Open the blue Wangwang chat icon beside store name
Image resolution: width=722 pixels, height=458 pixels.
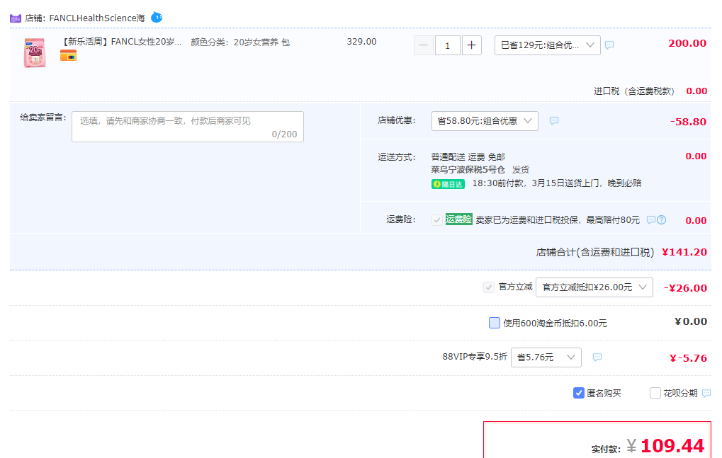[157, 18]
